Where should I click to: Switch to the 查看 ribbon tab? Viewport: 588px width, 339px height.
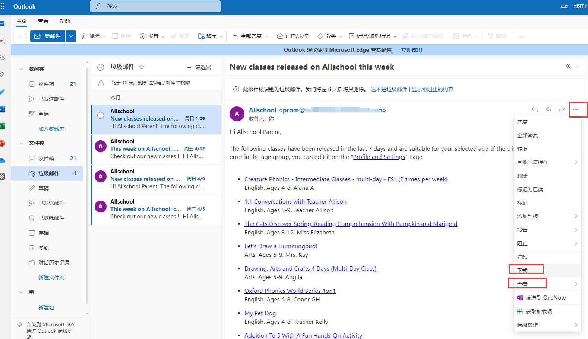click(43, 21)
